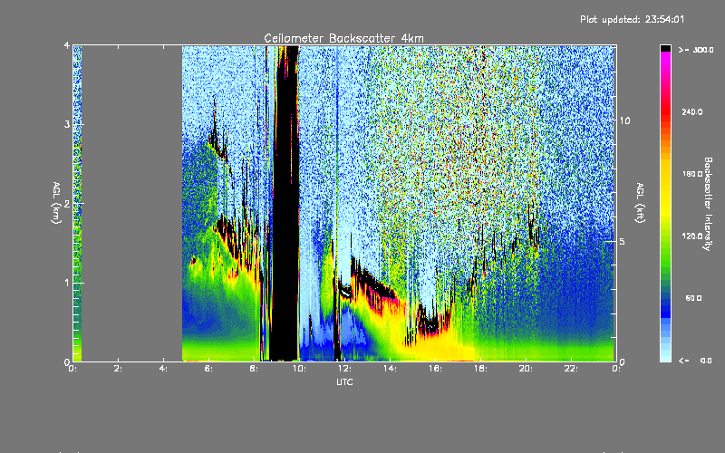
Task: Click the 120.0 colorbar value
Action: [692, 236]
